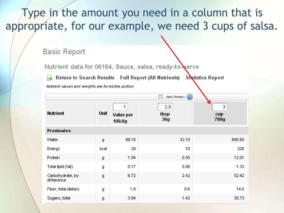Click the 695.60 water per cup value

[x=238, y=140]
